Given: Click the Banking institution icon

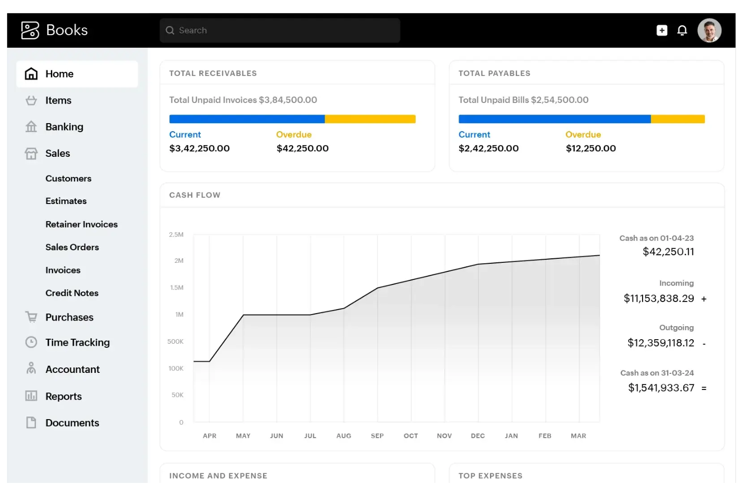Looking at the screenshot, I should pyautogui.click(x=31, y=127).
